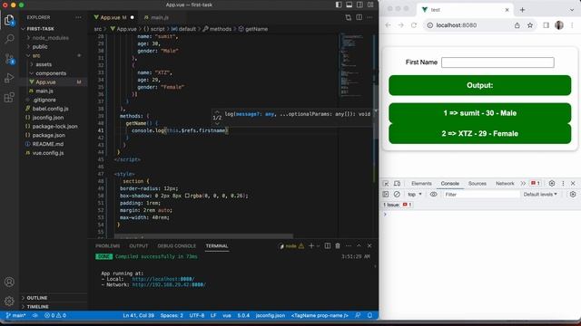
Task: Open the Local localhost:8080 link in terminal
Action: [x=163, y=279]
